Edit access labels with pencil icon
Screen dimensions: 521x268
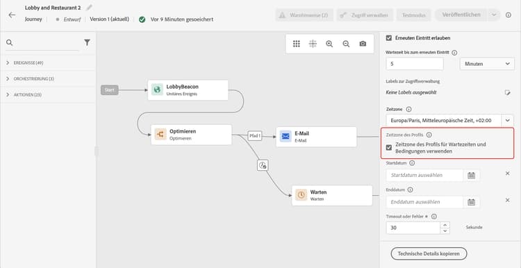507,92
